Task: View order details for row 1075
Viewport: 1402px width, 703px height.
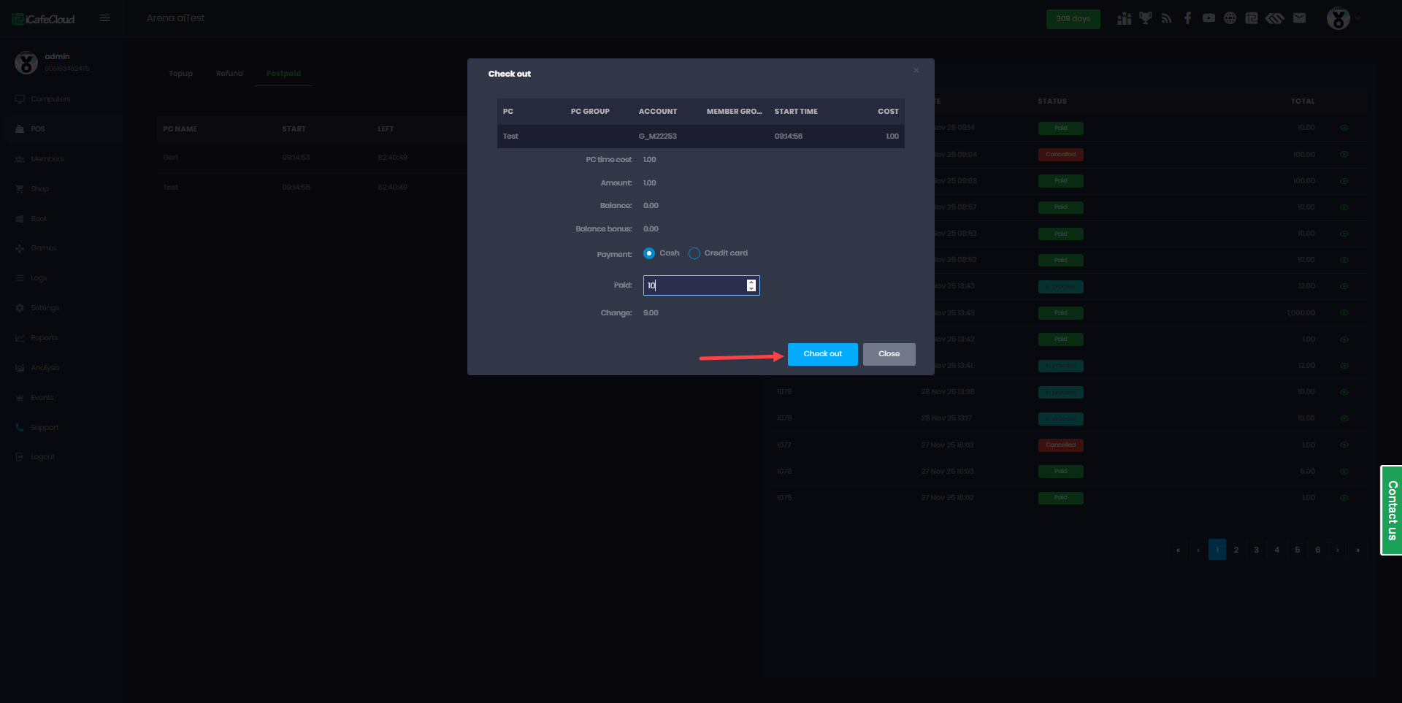Action: tap(1344, 498)
